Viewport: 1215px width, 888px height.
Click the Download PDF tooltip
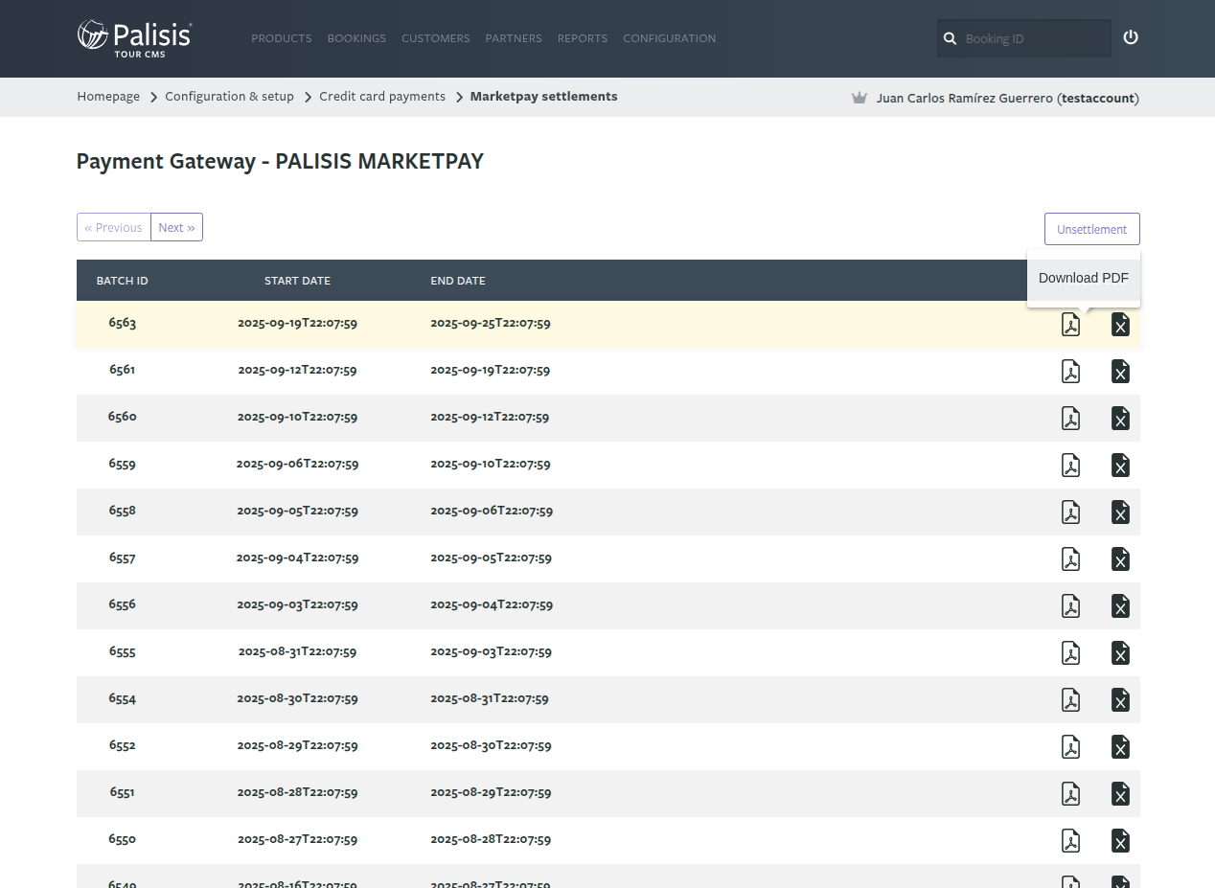point(1084,278)
